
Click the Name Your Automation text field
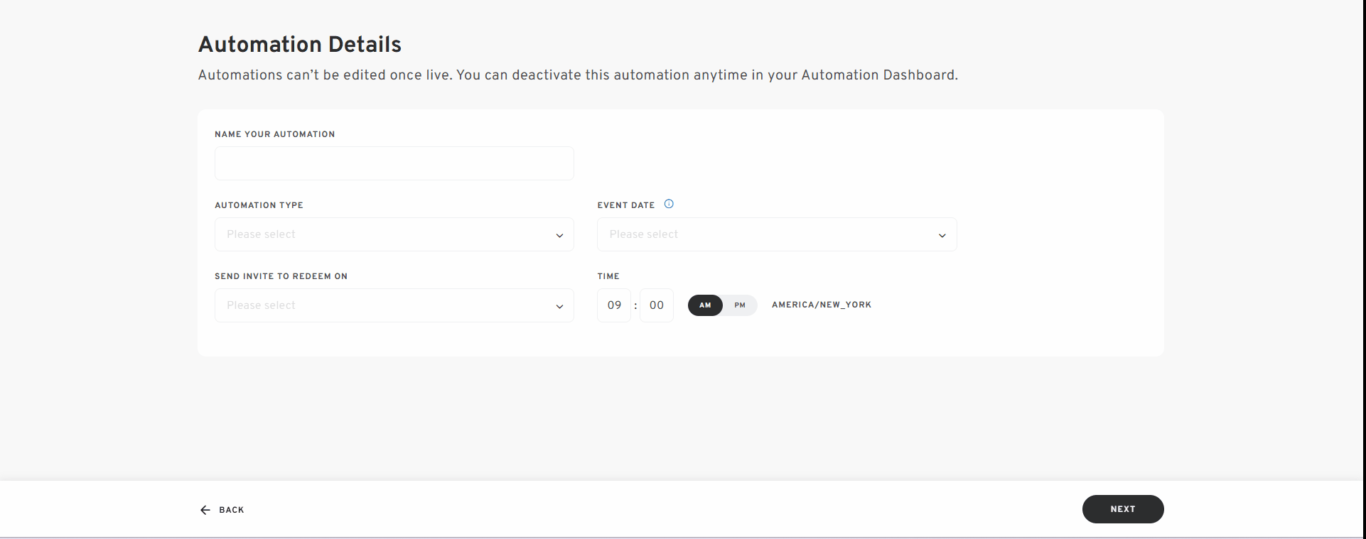pyautogui.click(x=394, y=163)
